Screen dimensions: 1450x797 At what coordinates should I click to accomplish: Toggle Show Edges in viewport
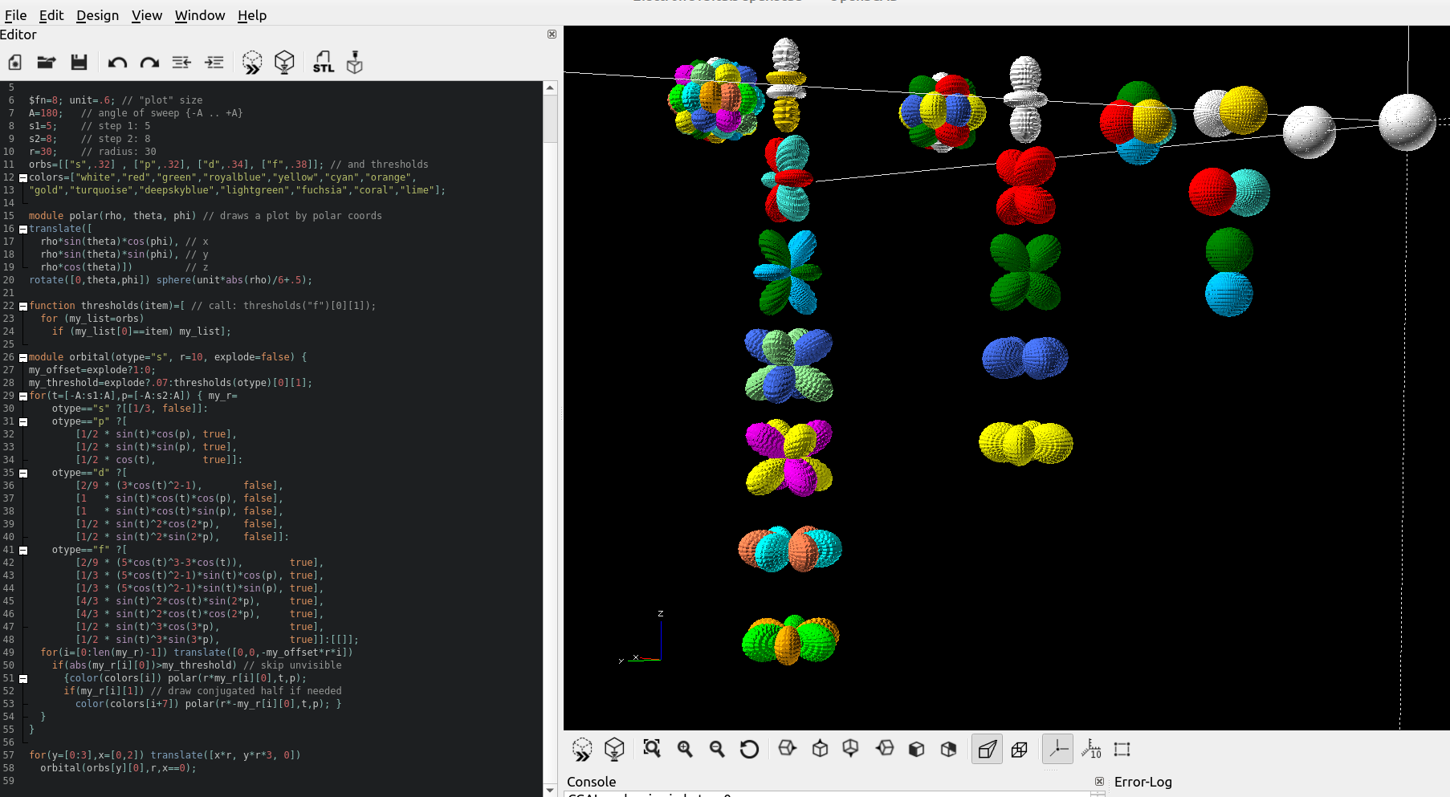[x=1122, y=750]
